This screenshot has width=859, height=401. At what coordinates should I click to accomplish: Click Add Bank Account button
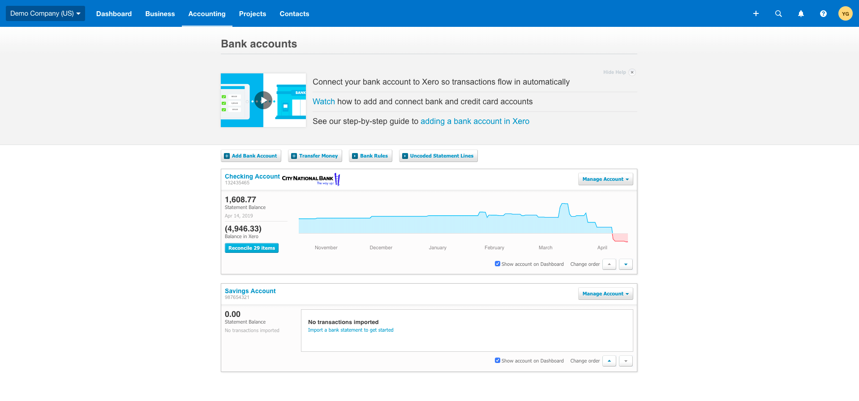(251, 156)
